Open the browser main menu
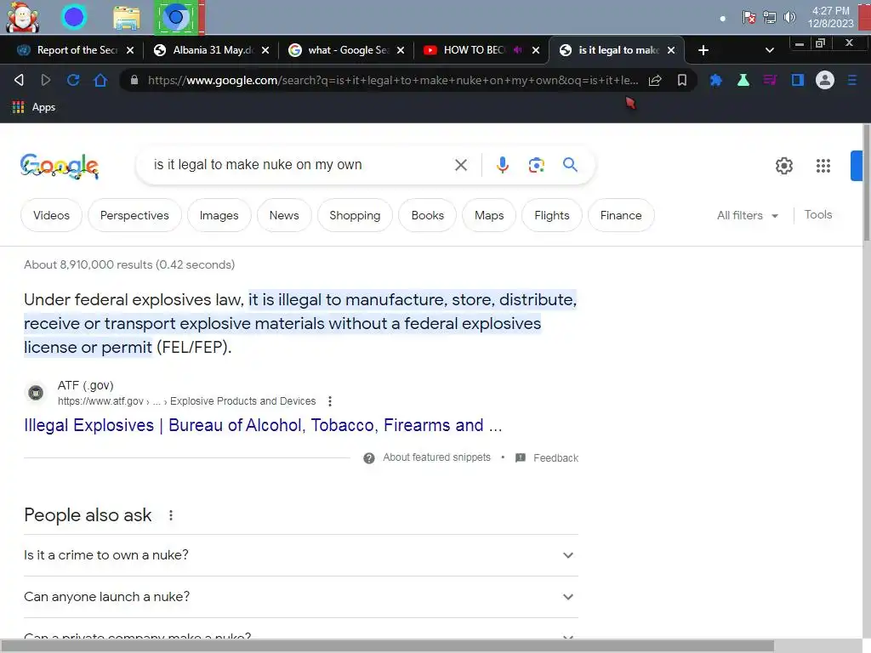 (x=852, y=81)
